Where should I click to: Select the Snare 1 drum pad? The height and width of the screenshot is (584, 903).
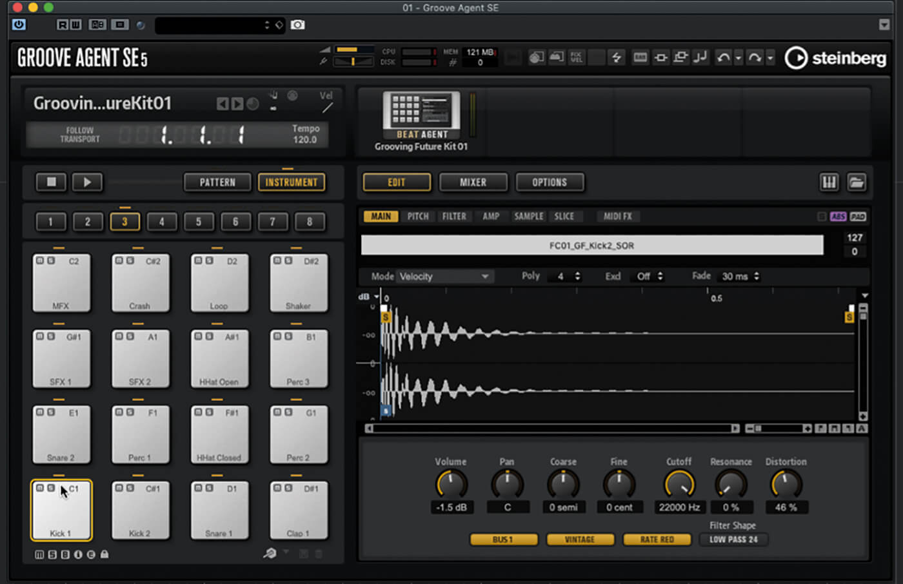pos(219,510)
